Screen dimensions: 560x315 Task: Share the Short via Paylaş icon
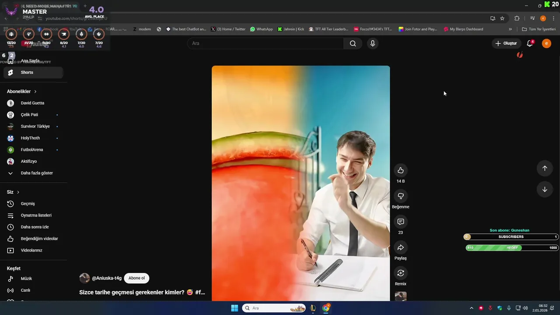400,248
